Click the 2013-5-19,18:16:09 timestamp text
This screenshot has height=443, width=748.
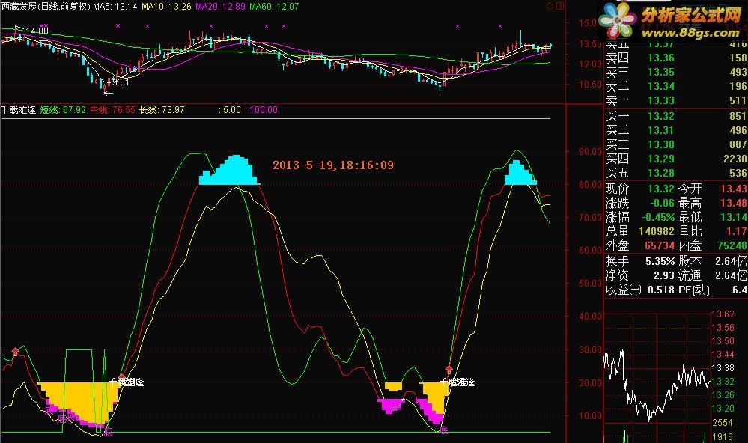tap(333, 165)
